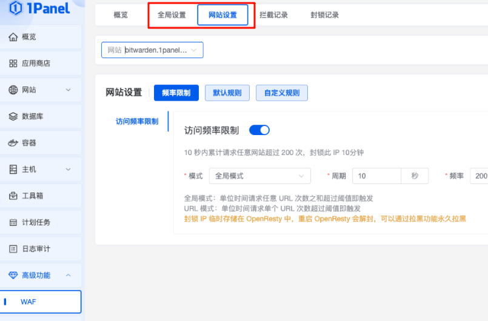Open 日志审计 in the sidebar
Viewport: 488px width, 321px height.
pyautogui.click(x=41, y=249)
